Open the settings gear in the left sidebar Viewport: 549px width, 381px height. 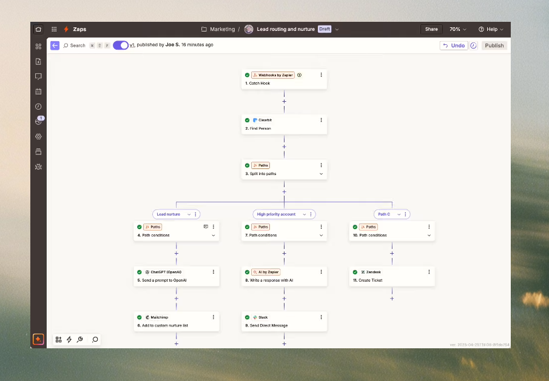(38, 136)
